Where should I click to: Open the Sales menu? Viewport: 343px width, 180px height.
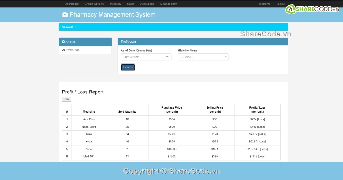click(131, 4)
